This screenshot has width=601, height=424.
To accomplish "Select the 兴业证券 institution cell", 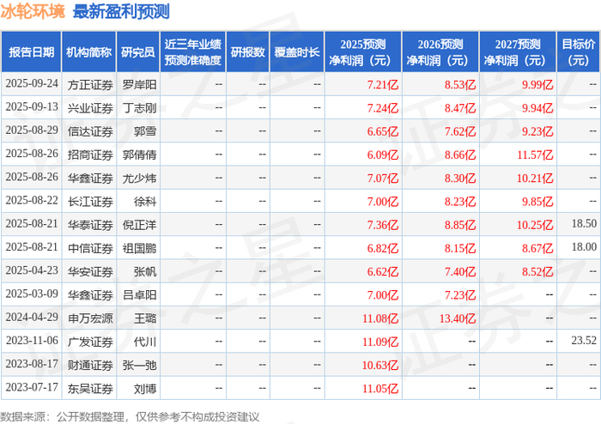I will (90, 108).
